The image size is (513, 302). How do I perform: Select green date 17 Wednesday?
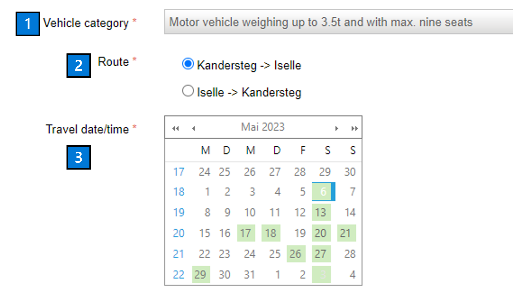[246, 233]
